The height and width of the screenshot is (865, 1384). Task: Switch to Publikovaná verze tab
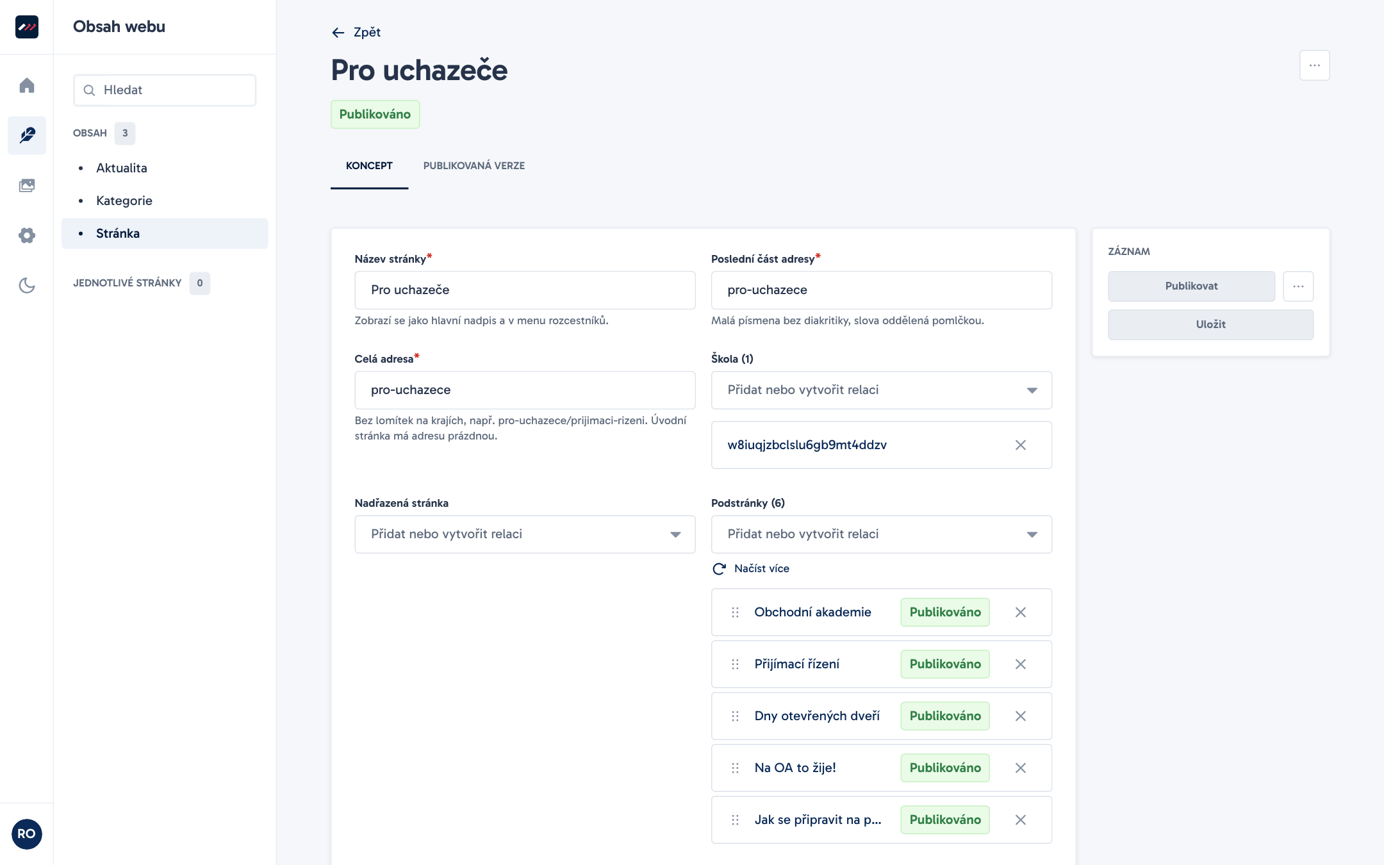pyautogui.click(x=474, y=166)
